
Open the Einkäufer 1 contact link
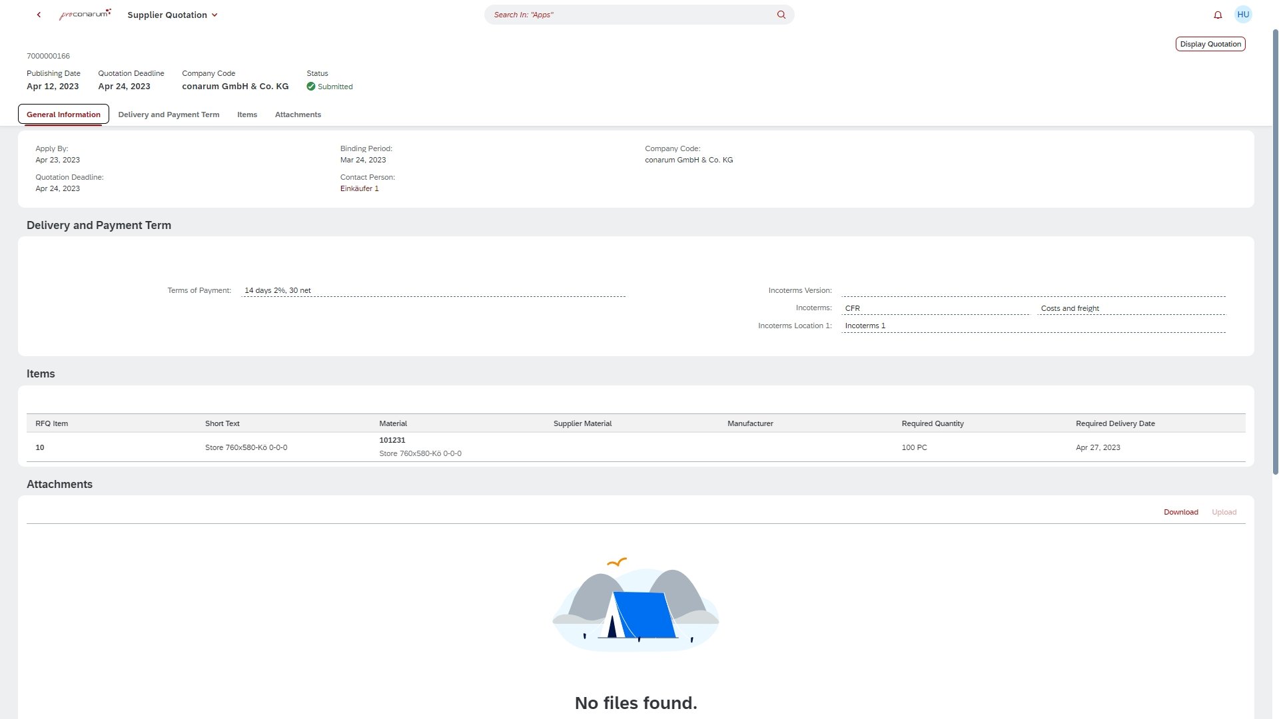[x=359, y=188]
